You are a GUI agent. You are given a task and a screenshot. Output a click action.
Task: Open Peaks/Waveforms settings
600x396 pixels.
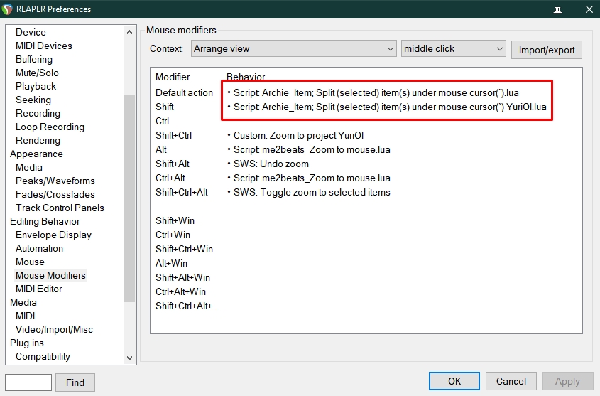(x=55, y=181)
